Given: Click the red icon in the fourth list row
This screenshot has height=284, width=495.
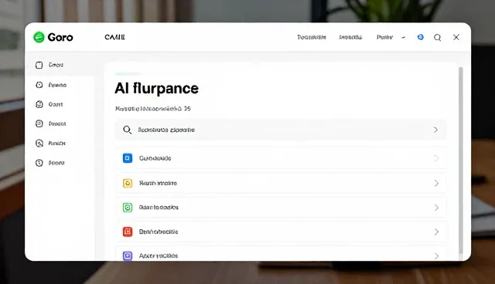Looking at the screenshot, I should pyautogui.click(x=128, y=232).
